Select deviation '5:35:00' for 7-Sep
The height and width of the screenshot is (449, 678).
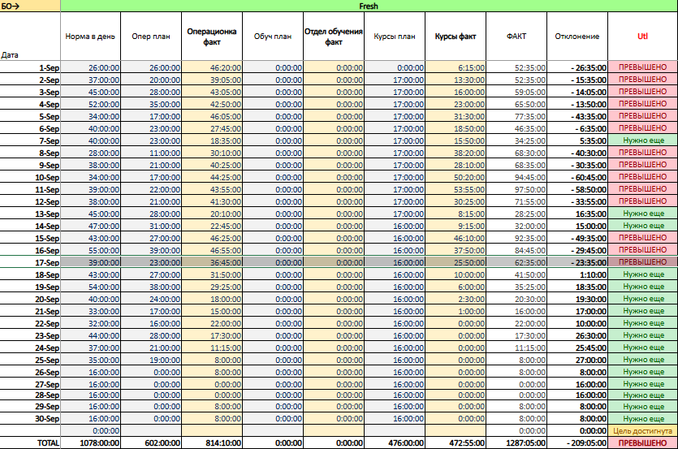[x=577, y=140]
